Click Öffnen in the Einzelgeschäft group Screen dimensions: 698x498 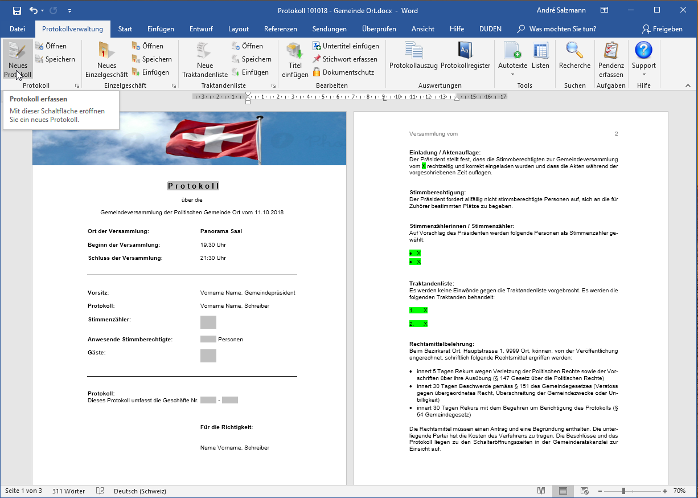147,46
